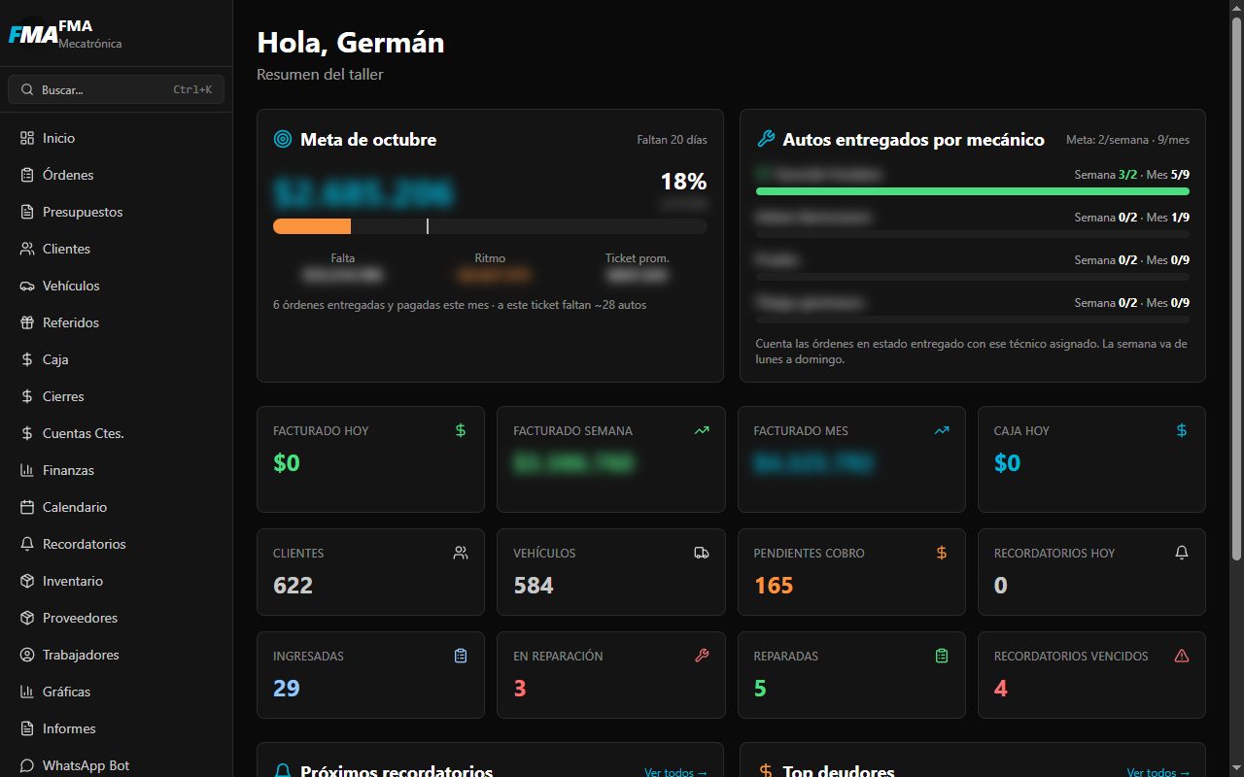1244x777 pixels.
Task: Click the clipboard-check icon on Reparadas card
Action: click(942, 656)
